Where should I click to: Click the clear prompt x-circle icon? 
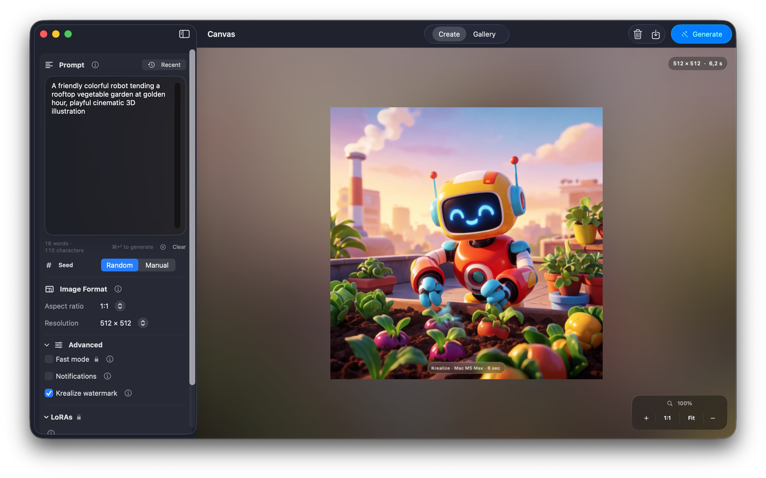(163, 247)
